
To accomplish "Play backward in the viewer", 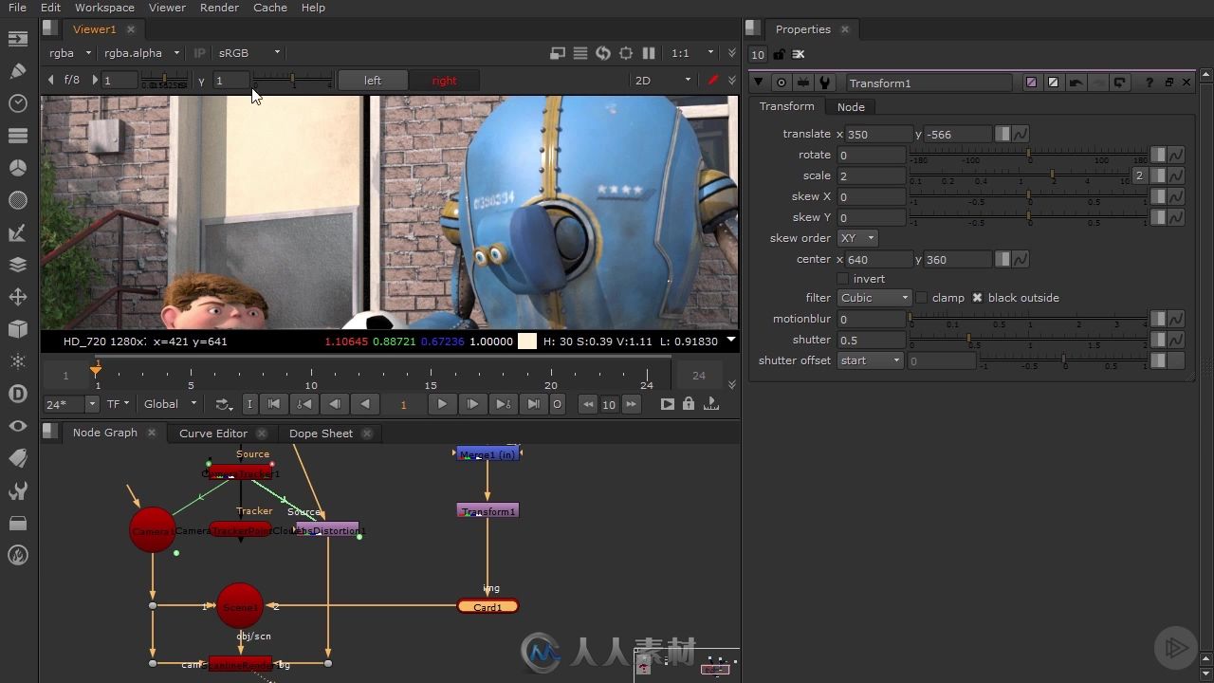I will click(365, 404).
